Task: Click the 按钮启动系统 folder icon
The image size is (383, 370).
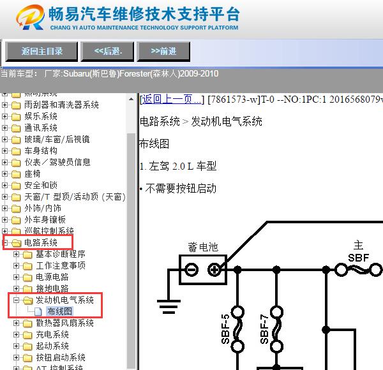Action: tap(27, 358)
